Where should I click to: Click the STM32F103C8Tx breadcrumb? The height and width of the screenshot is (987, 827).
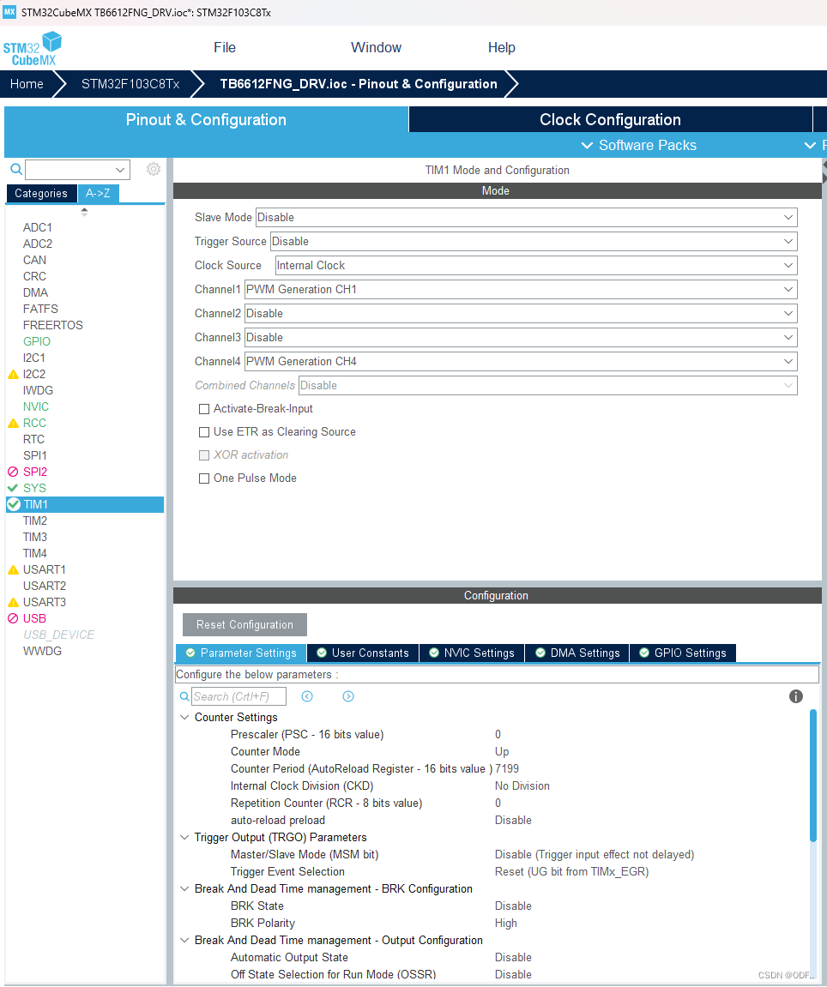click(x=130, y=84)
